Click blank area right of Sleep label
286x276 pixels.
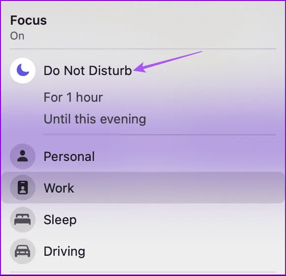[x=180, y=220]
